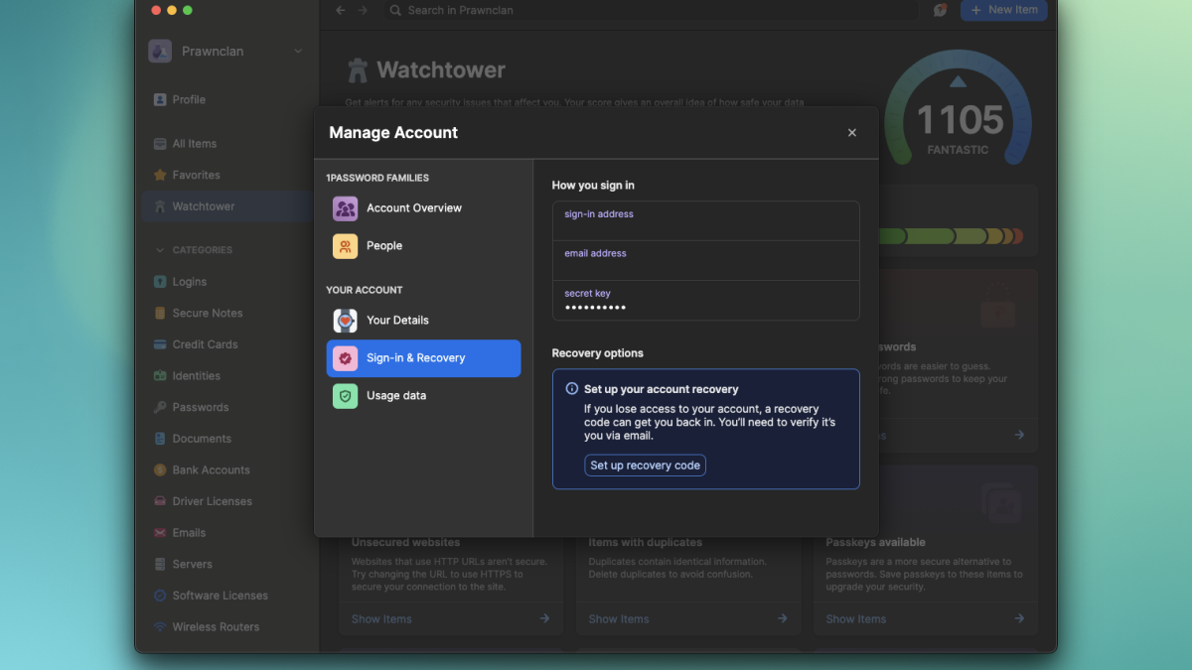
Task: Select the People icon in Manage Account
Action: pos(345,246)
